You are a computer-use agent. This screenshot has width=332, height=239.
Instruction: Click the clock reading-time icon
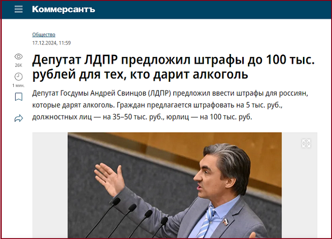(x=19, y=76)
